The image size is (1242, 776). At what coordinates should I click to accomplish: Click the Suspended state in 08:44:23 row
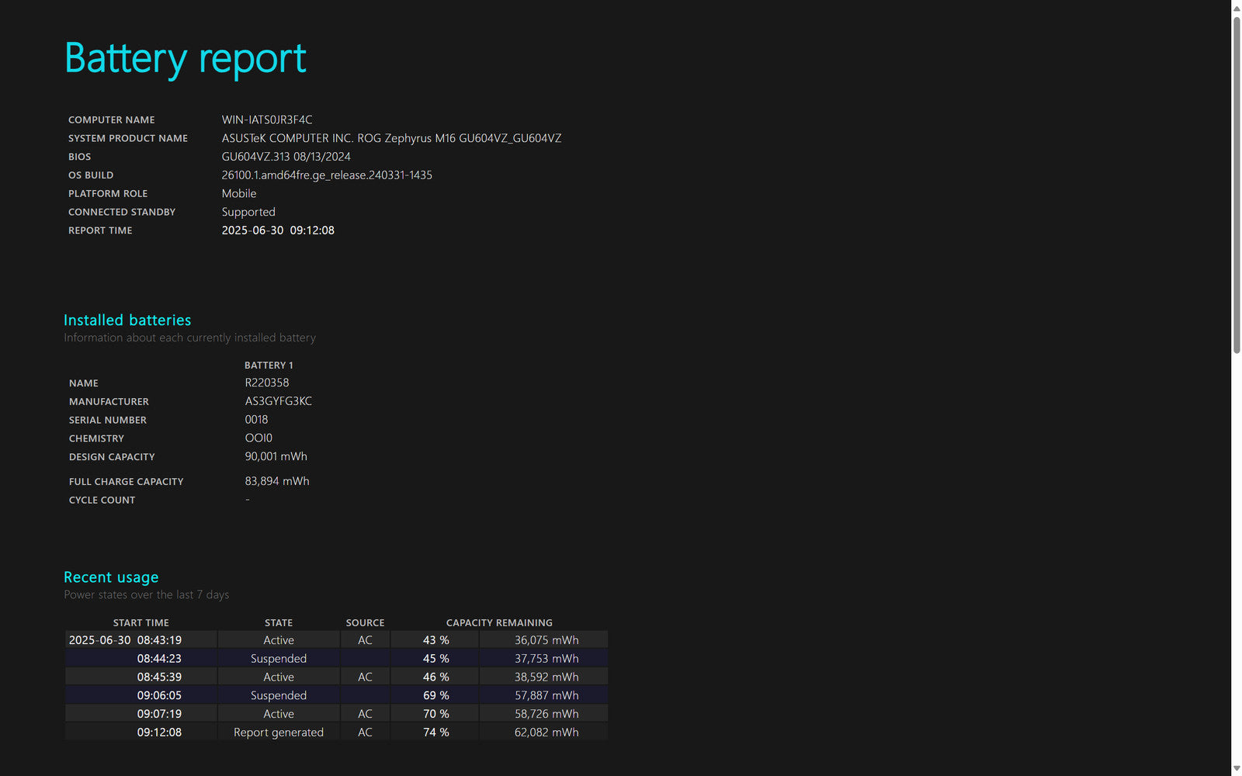tap(279, 659)
